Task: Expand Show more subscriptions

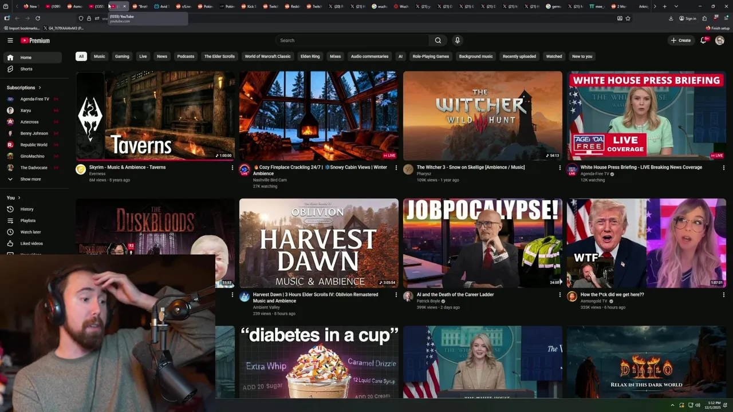Action: 32,179
